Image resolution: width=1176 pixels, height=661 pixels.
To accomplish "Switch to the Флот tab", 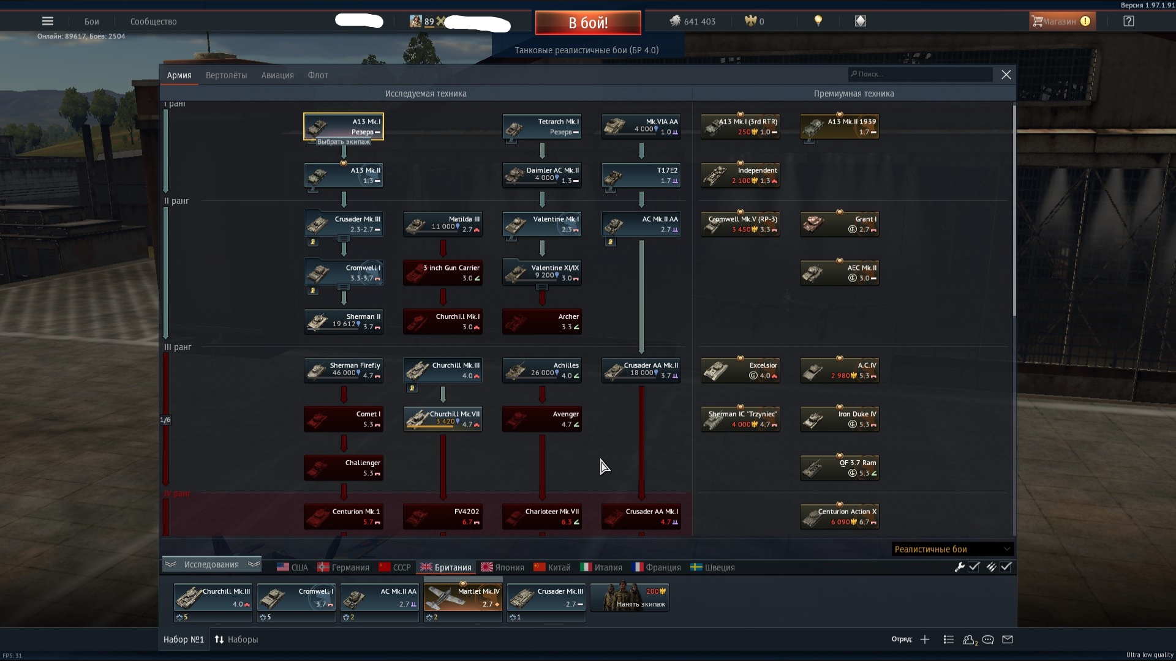I will 318,75.
